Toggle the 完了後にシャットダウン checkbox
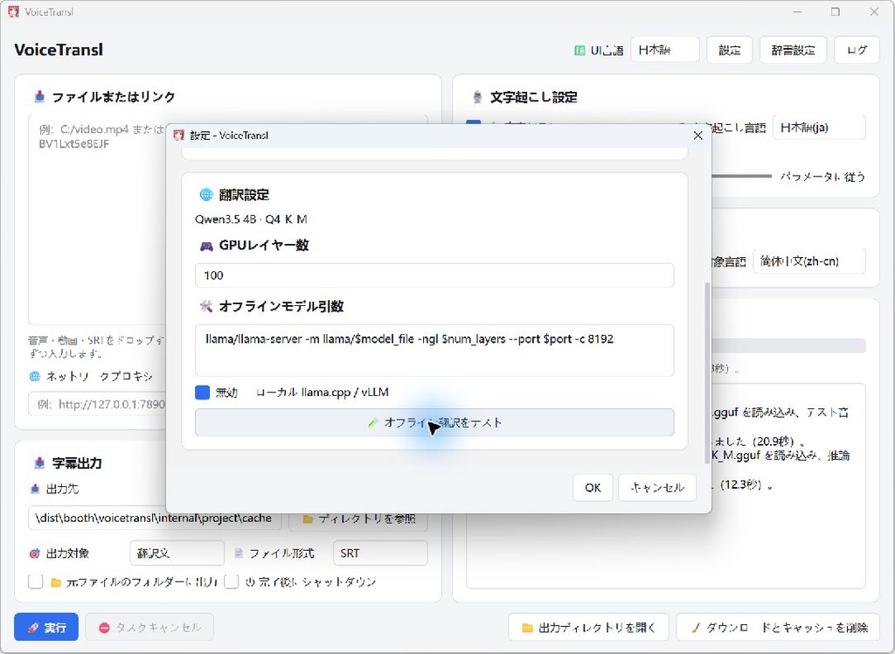Viewport: 895px width, 654px height. [x=231, y=581]
